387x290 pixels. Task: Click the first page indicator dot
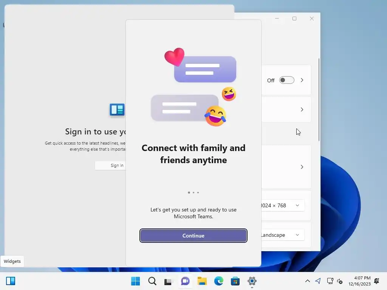189,193
